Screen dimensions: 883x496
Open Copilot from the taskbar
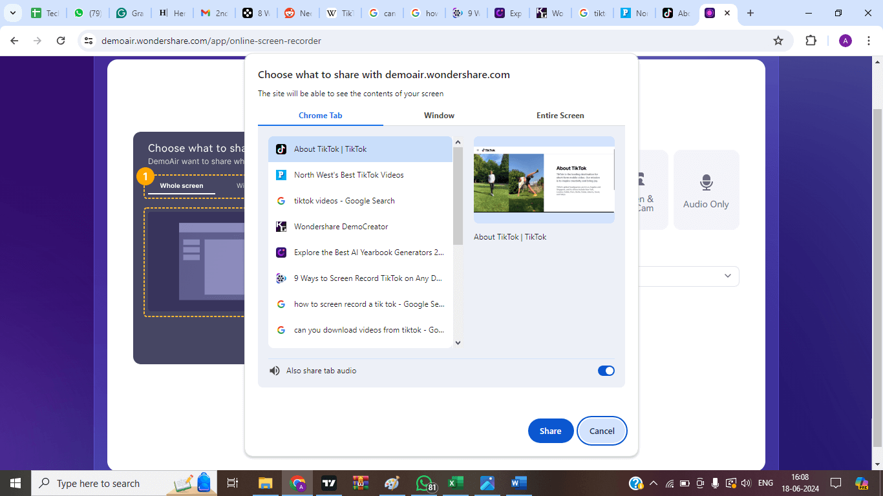(x=862, y=483)
